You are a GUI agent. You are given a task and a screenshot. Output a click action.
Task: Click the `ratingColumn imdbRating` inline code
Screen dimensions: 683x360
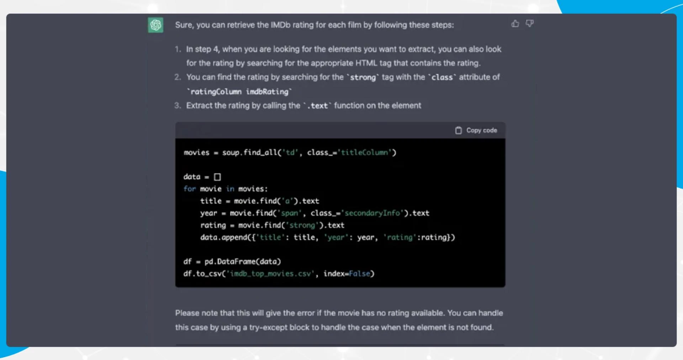(x=239, y=91)
